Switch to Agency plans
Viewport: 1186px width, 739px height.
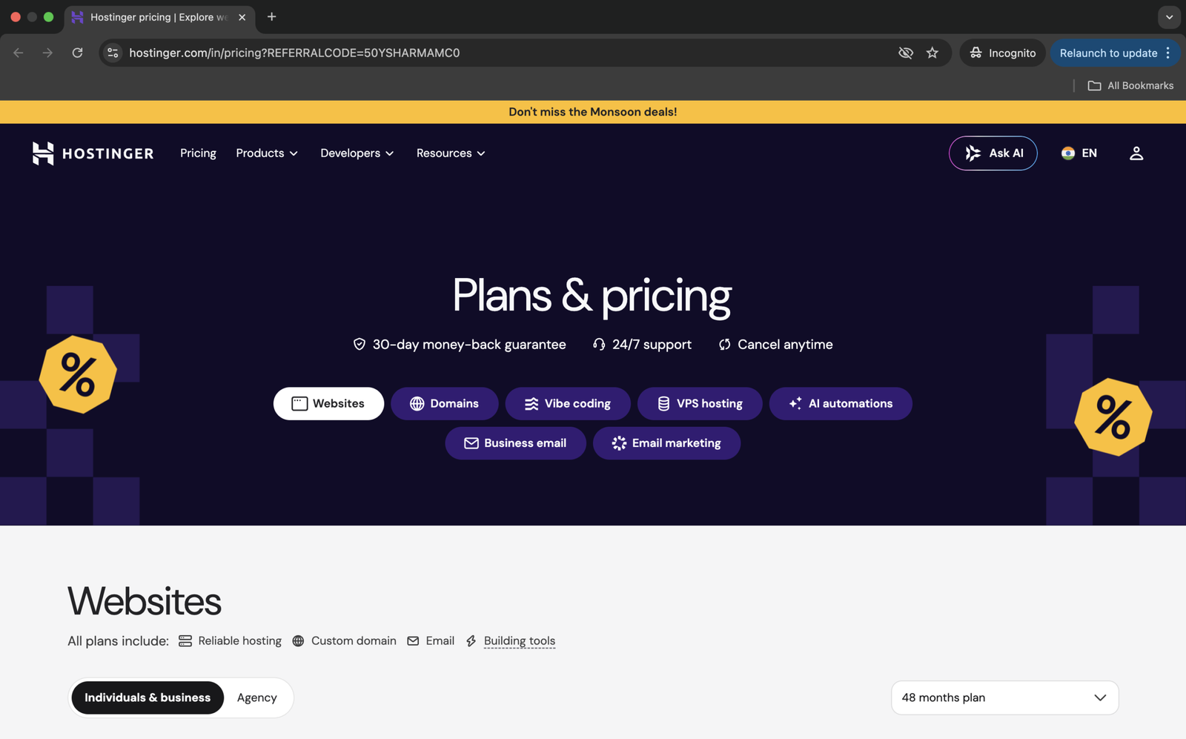pyautogui.click(x=256, y=697)
